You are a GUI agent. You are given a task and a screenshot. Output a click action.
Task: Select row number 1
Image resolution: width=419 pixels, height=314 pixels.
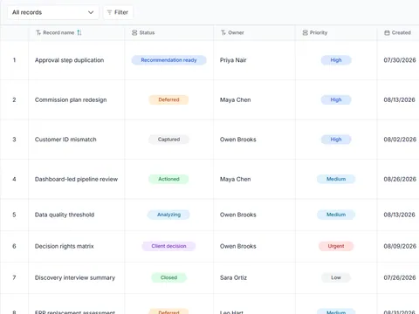point(14,60)
